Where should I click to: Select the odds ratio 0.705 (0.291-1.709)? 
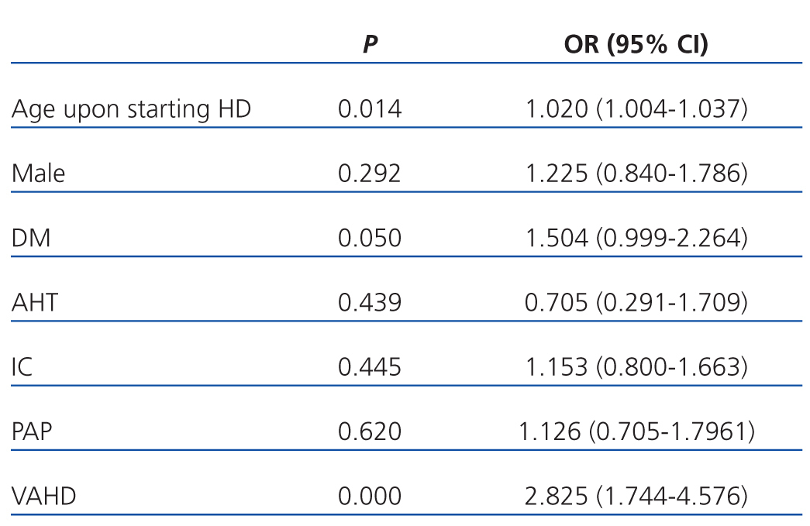tap(636, 302)
